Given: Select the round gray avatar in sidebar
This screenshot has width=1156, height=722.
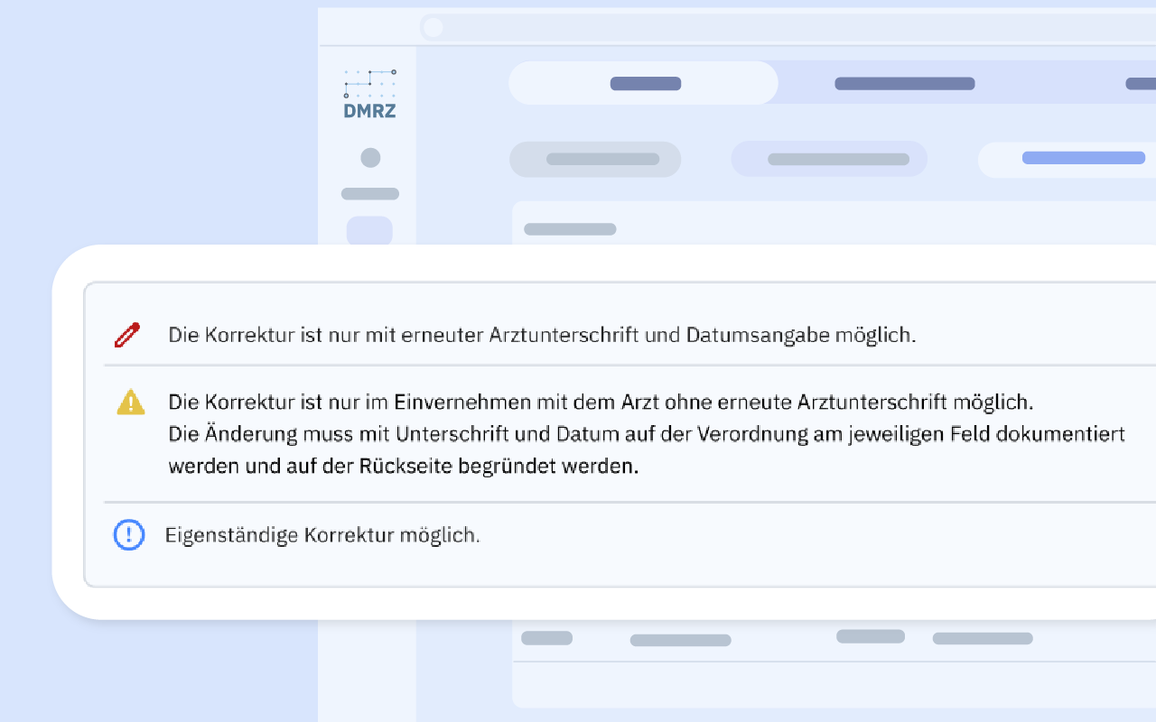Looking at the screenshot, I should (x=370, y=158).
